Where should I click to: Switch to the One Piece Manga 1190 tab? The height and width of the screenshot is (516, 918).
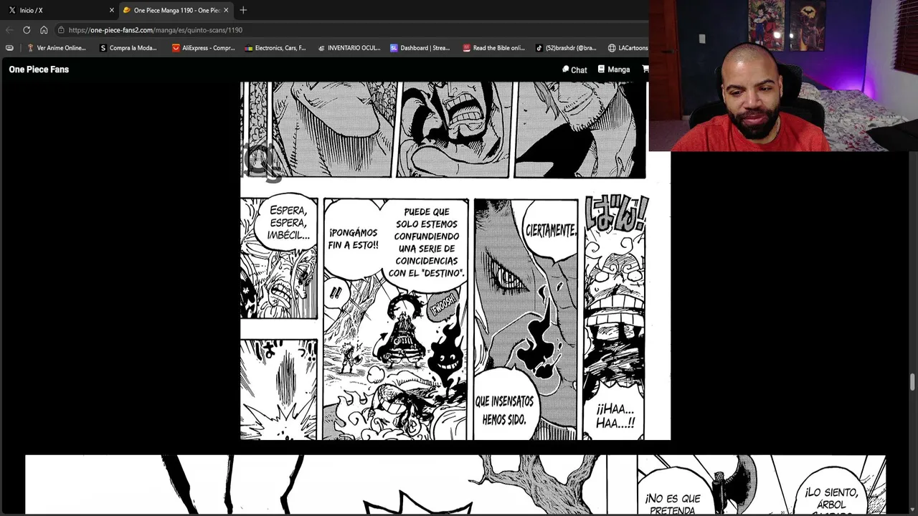click(176, 10)
